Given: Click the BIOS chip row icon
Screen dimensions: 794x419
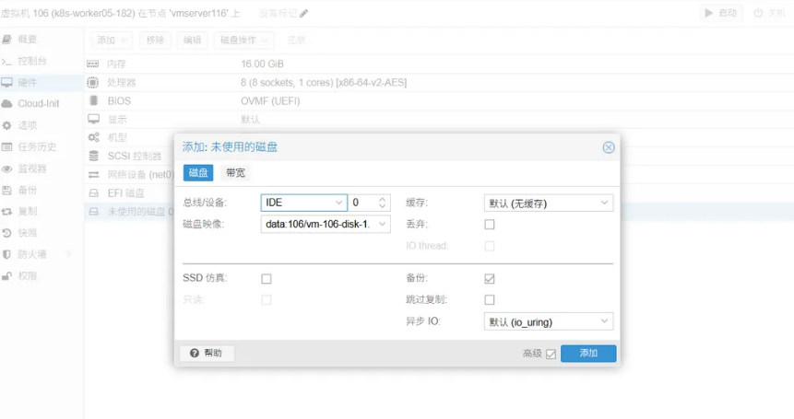Looking at the screenshot, I should (x=94, y=100).
